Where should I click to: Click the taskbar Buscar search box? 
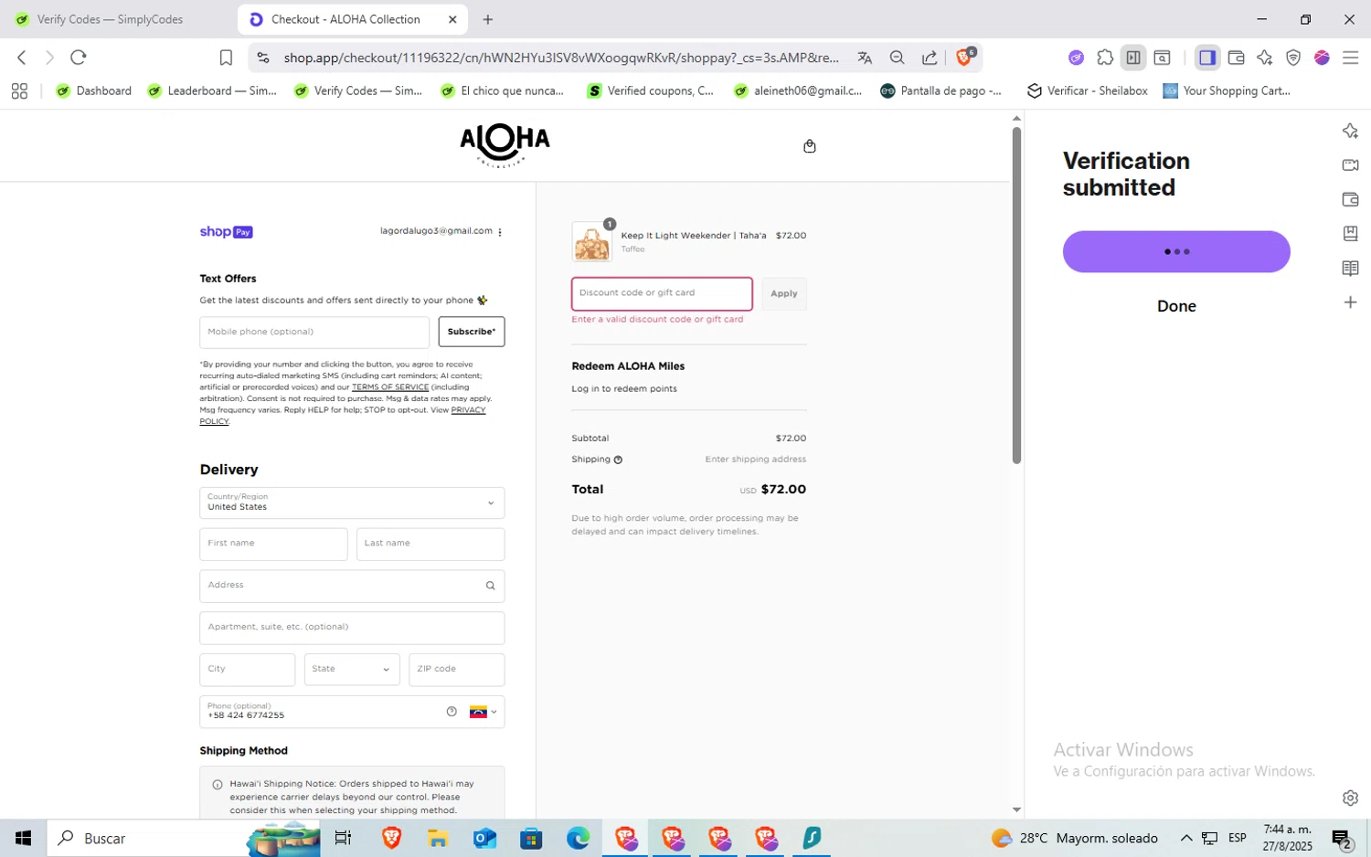point(183,838)
